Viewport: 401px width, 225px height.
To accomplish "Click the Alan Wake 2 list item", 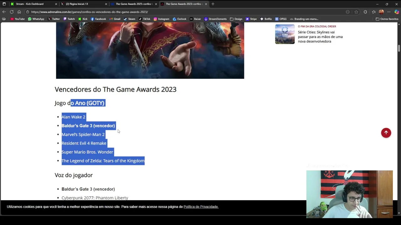I will [73, 117].
